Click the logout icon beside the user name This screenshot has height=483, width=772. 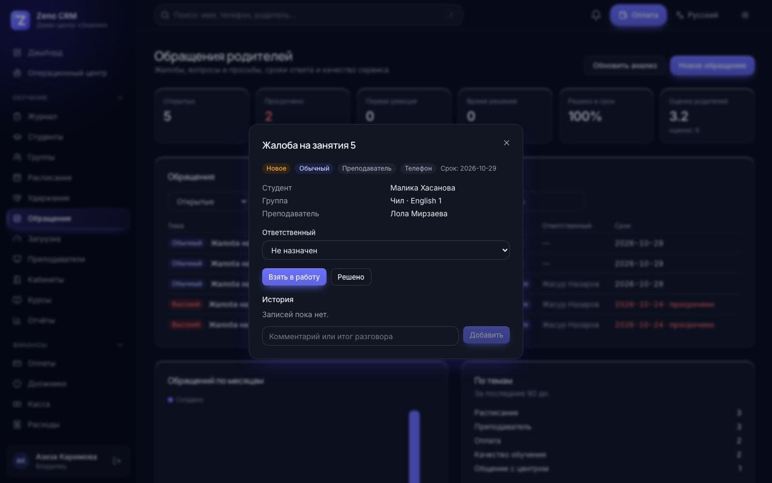pyautogui.click(x=117, y=461)
